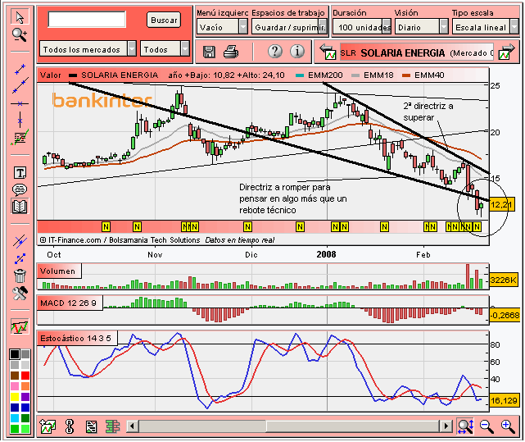Viewport: 525px width, 442px height.
Task: Click the first news N marker in October
Action: (x=106, y=227)
